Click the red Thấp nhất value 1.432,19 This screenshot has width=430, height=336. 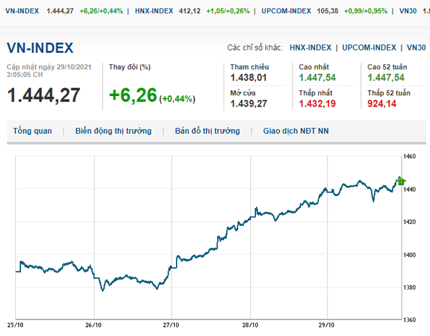pos(317,103)
